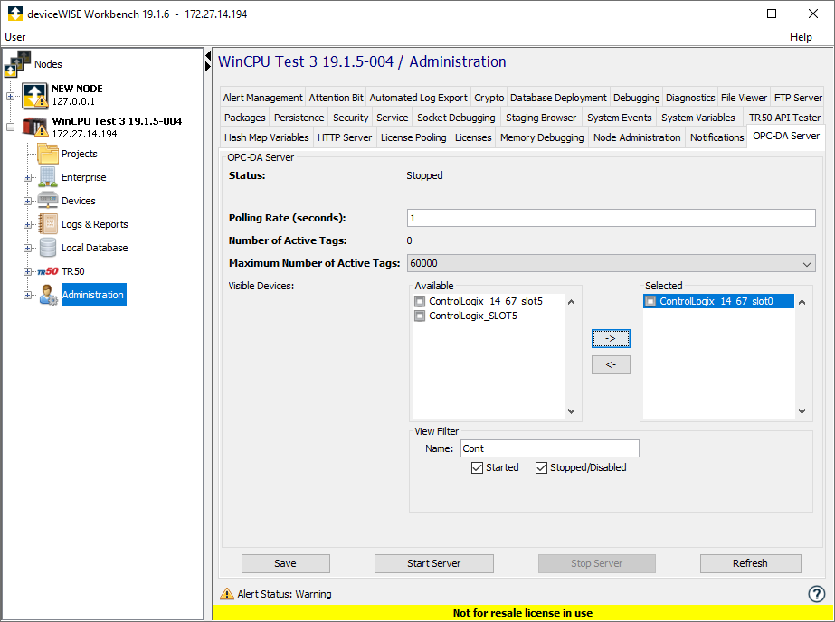Screen dimensions: 835x622
Task: Click the Enterprise icon in tree
Action: [x=48, y=177]
